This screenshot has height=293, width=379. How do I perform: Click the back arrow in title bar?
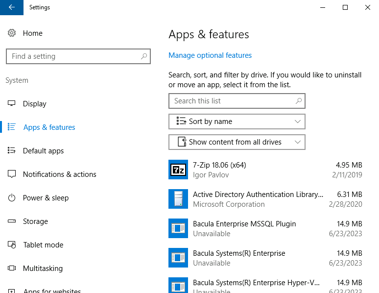12,7
